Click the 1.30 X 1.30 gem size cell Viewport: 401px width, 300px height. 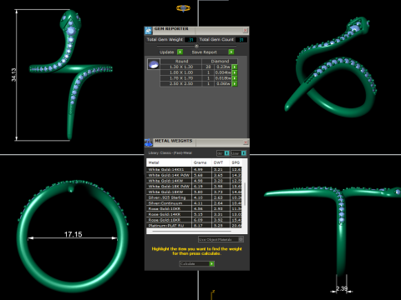[181, 67]
